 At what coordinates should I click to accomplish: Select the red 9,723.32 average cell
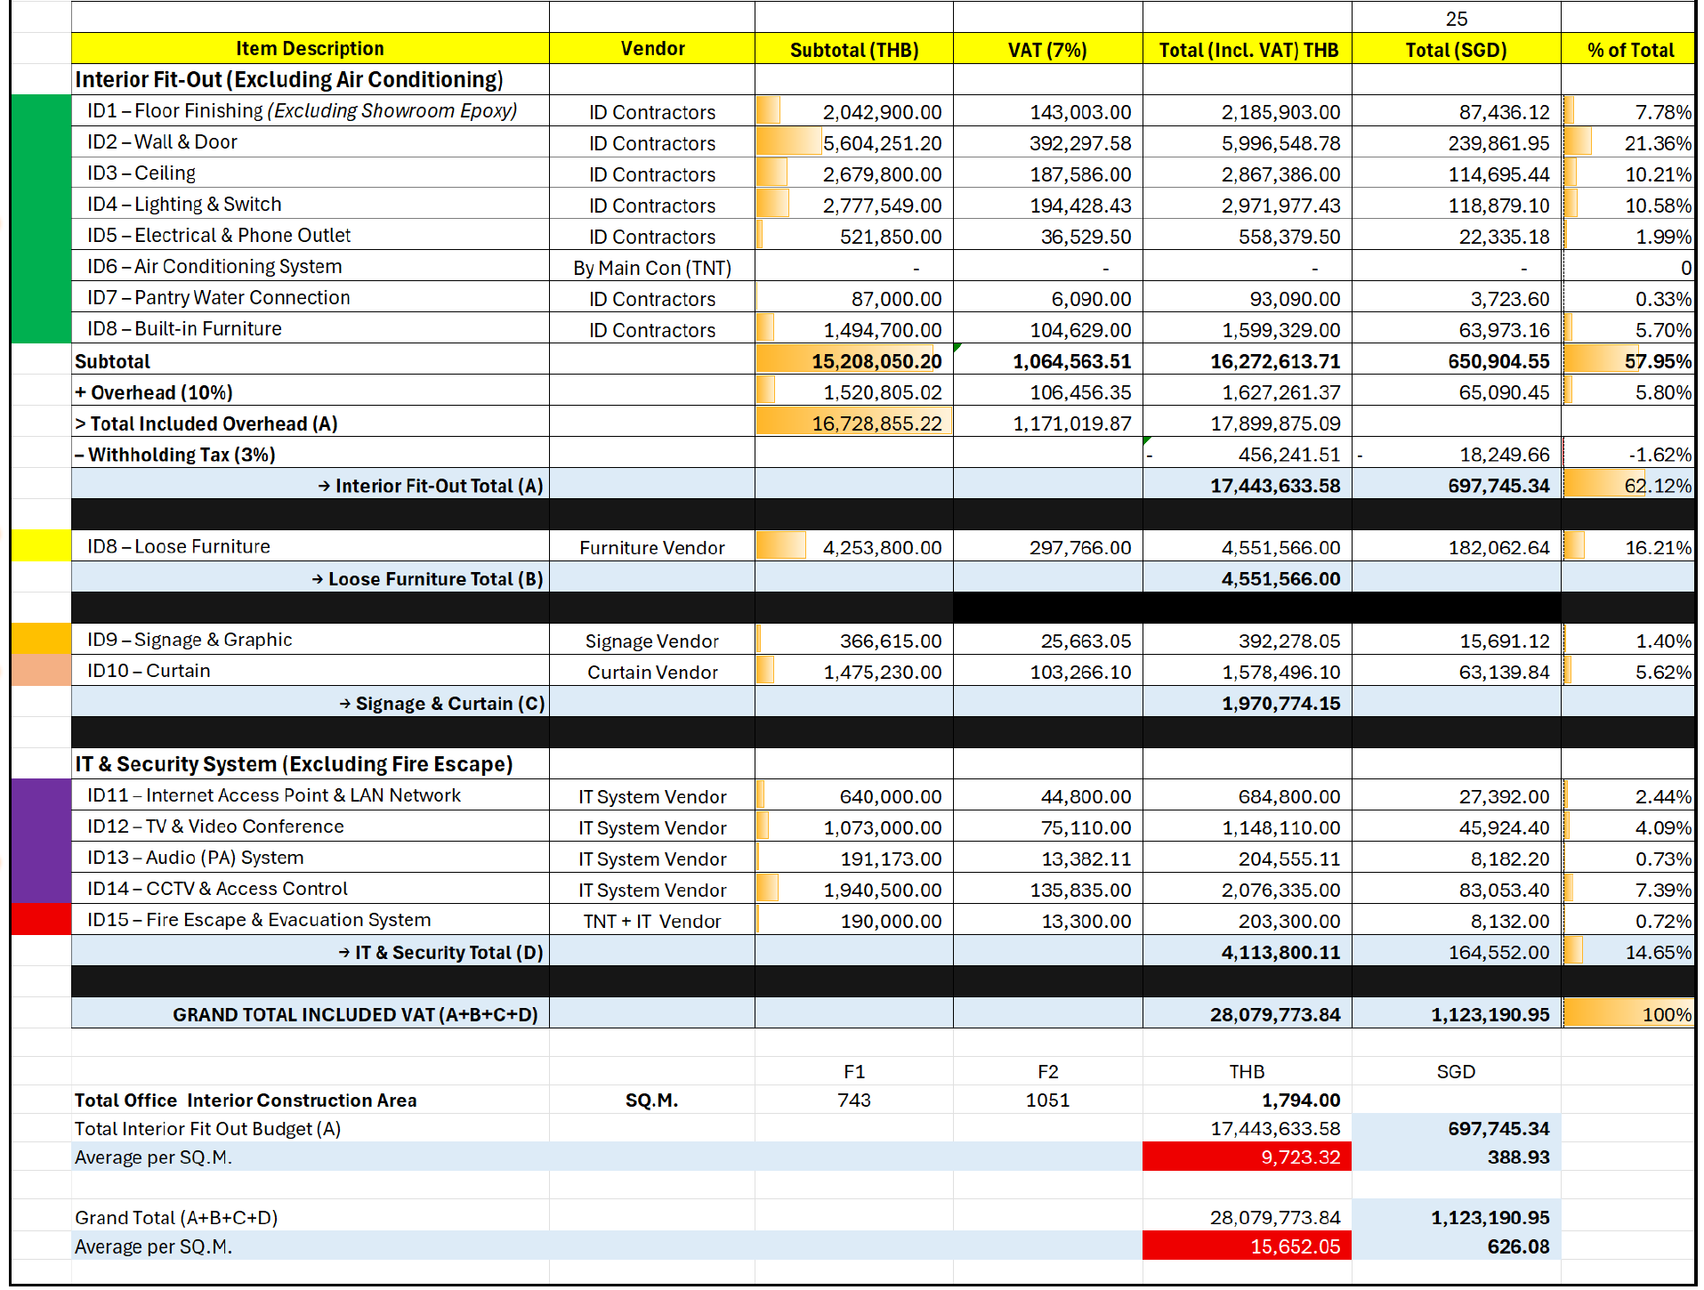(x=1247, y=1157)
